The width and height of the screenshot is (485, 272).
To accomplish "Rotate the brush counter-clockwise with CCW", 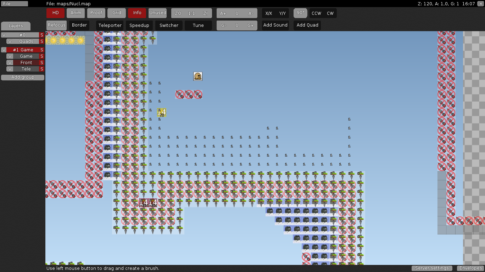I will (x=316, y=13).
